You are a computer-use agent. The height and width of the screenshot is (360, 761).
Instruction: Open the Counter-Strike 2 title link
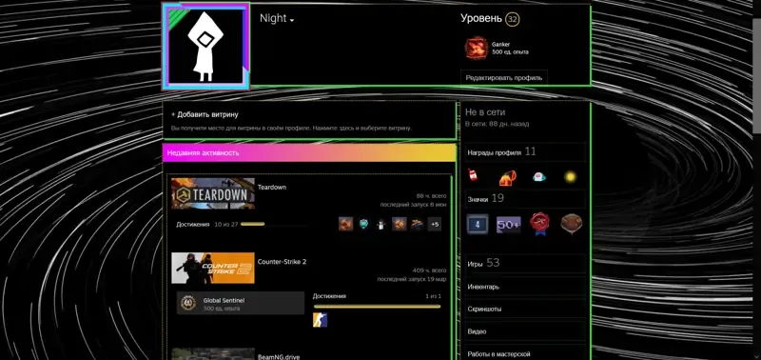pyautogui.click(x=282, y=261)
